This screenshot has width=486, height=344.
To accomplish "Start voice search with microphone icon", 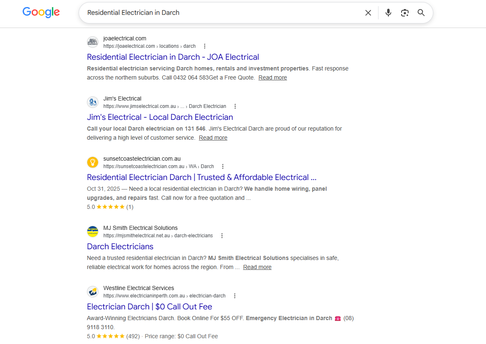I will pyautogui.click(x=388, y=13).
